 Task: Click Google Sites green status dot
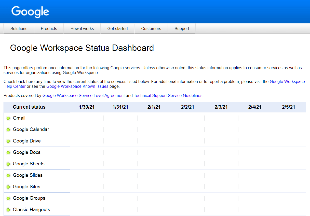pos(8,187)
